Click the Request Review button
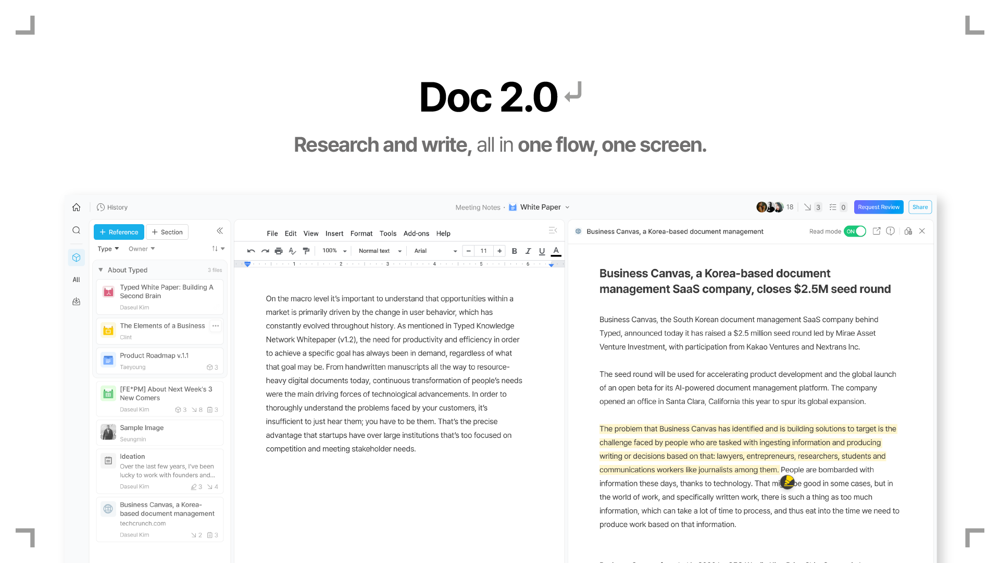Image resolution: width=1000 pixels, height=563 pixels. coord(879,207)
